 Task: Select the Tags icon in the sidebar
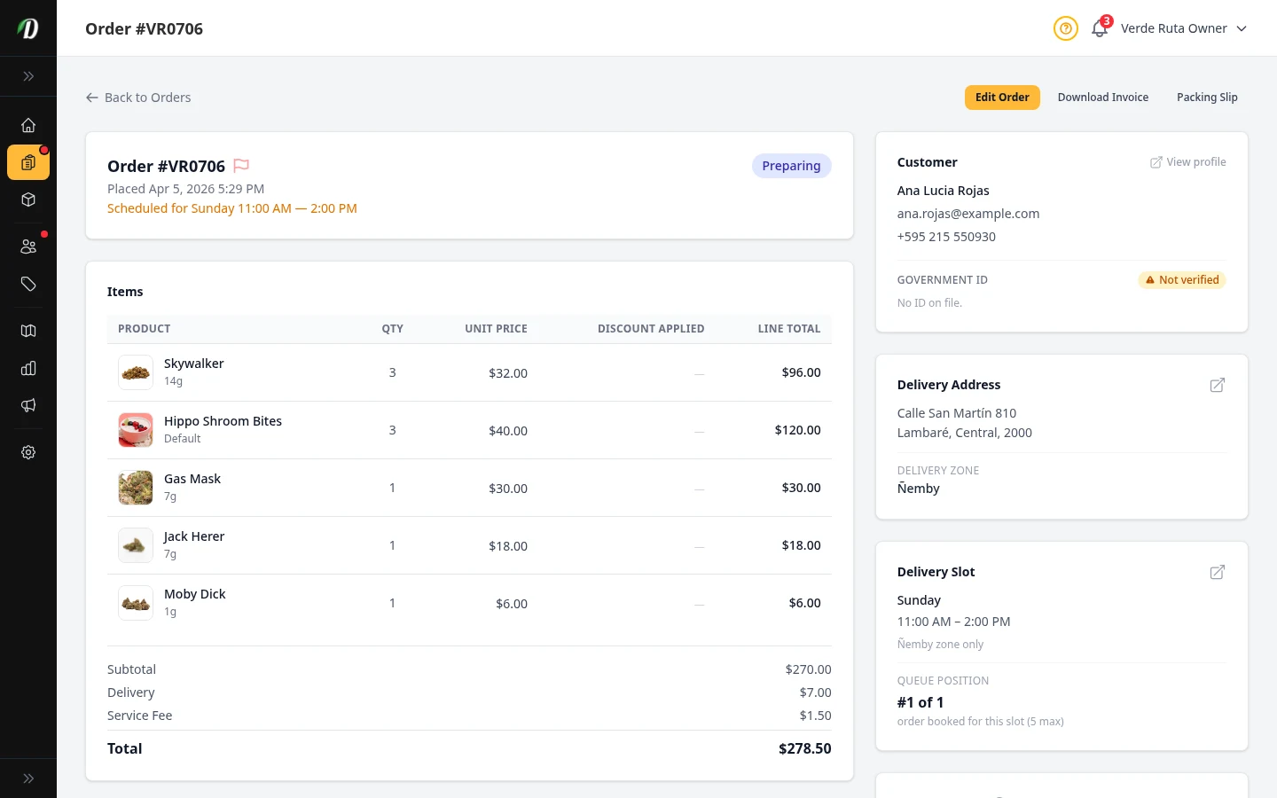pyautogui.click(x=28, y=284)
